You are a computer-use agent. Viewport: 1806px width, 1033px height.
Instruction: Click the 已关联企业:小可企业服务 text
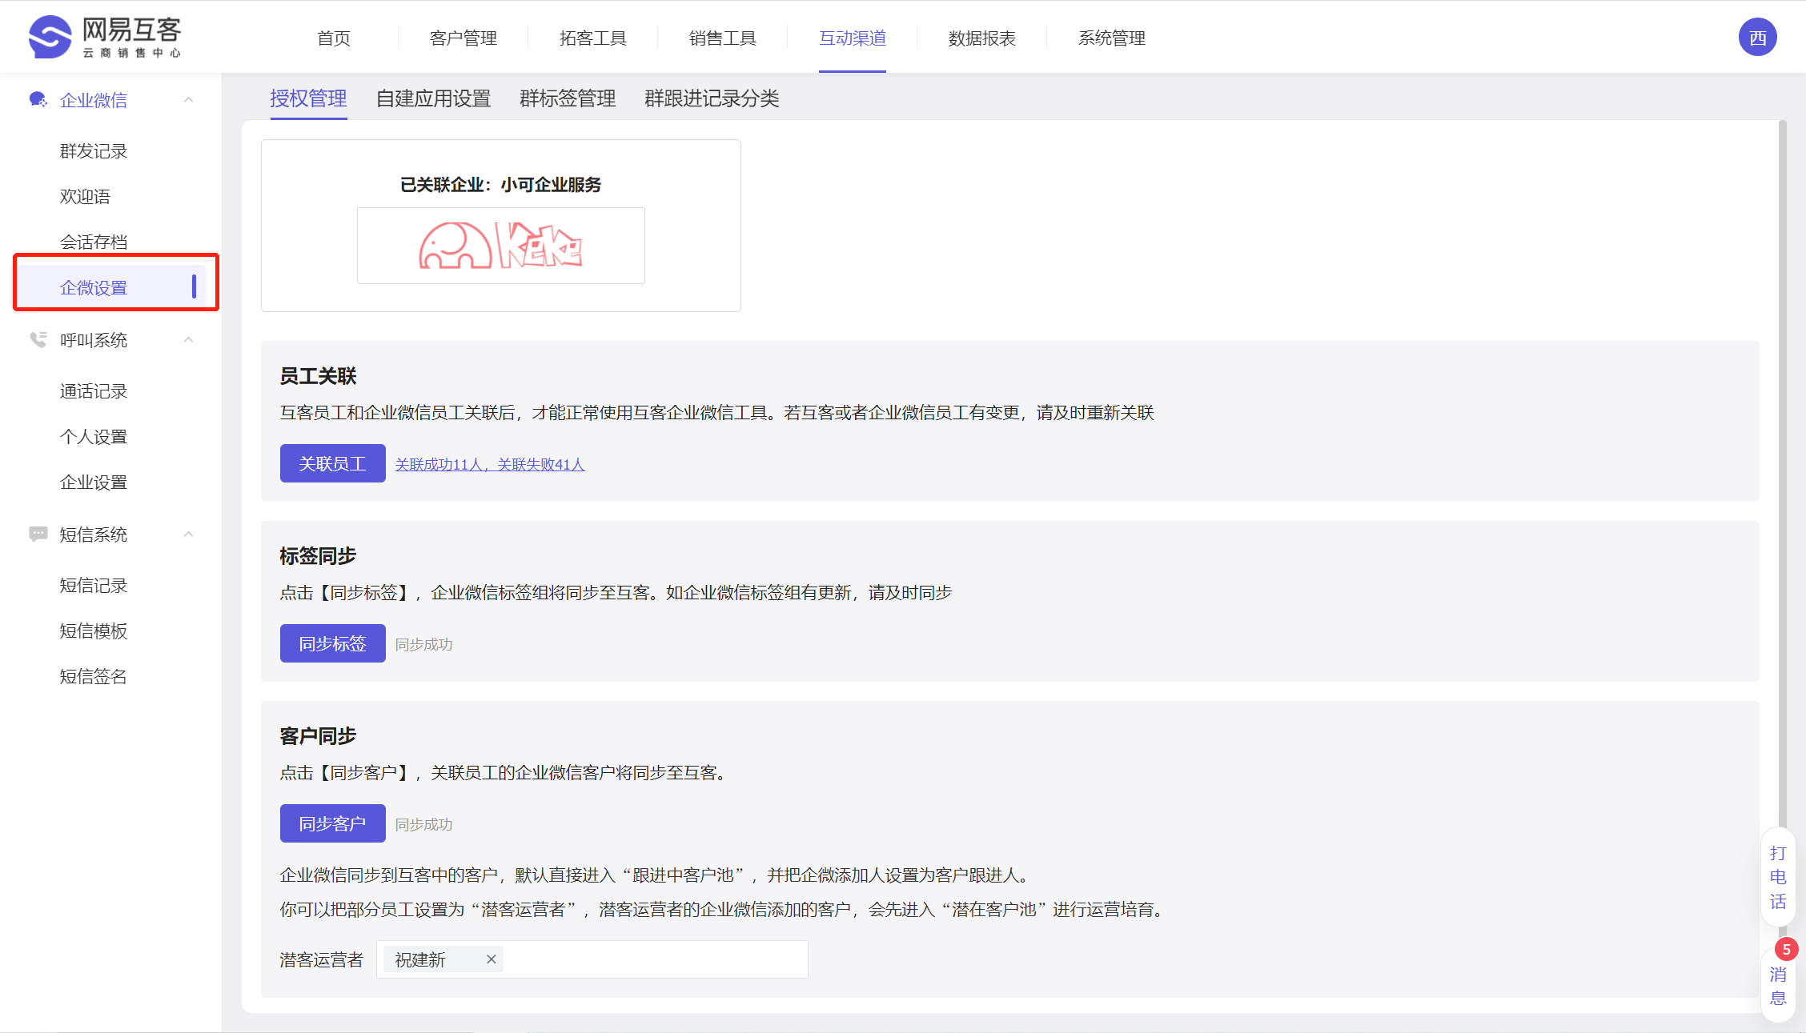pyautogui.click(x=500, y=184)
